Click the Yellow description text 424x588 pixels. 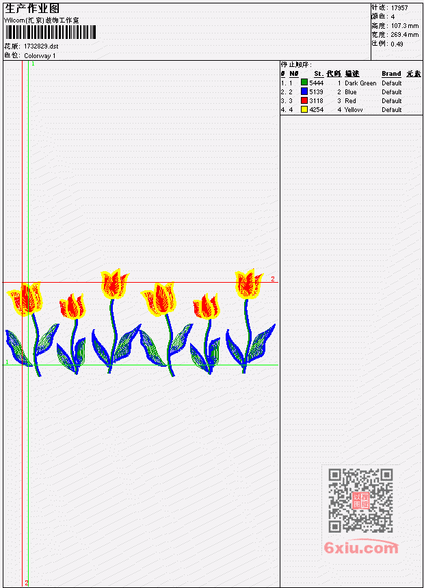pos(354,110)
